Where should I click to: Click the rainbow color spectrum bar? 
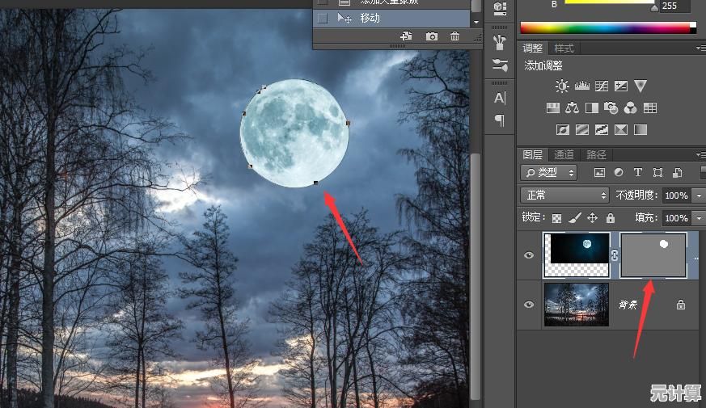[x=607, y=27]
